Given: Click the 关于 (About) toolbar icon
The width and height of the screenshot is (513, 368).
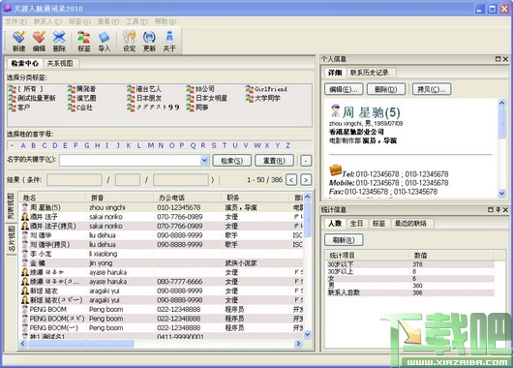Looking at the screenshot, I should pyautogui.click(x=169, y=41).
